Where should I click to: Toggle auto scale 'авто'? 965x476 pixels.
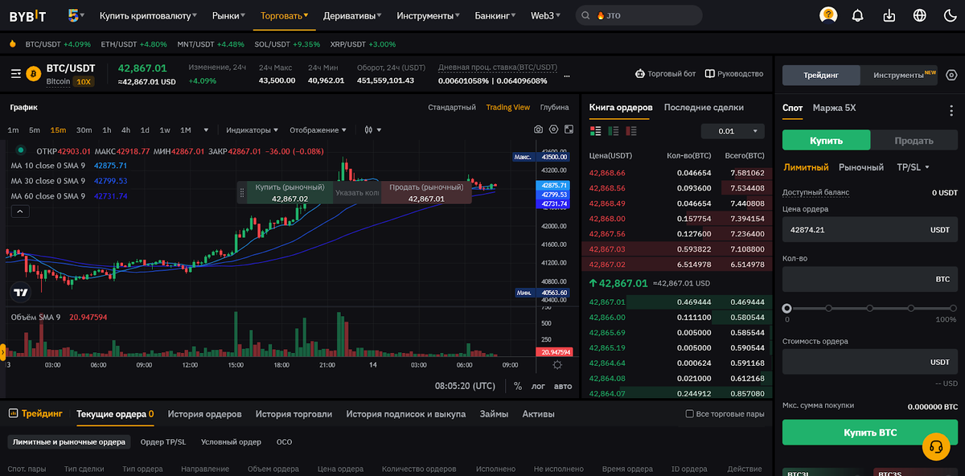pos(563,386)
